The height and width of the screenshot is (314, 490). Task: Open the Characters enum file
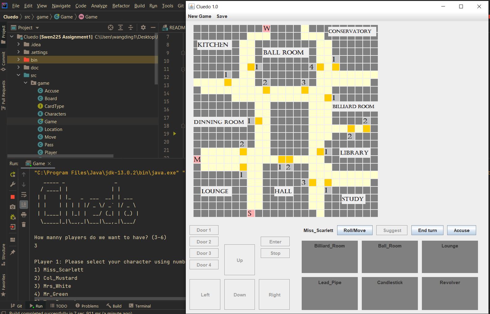[x=55, y=114]
